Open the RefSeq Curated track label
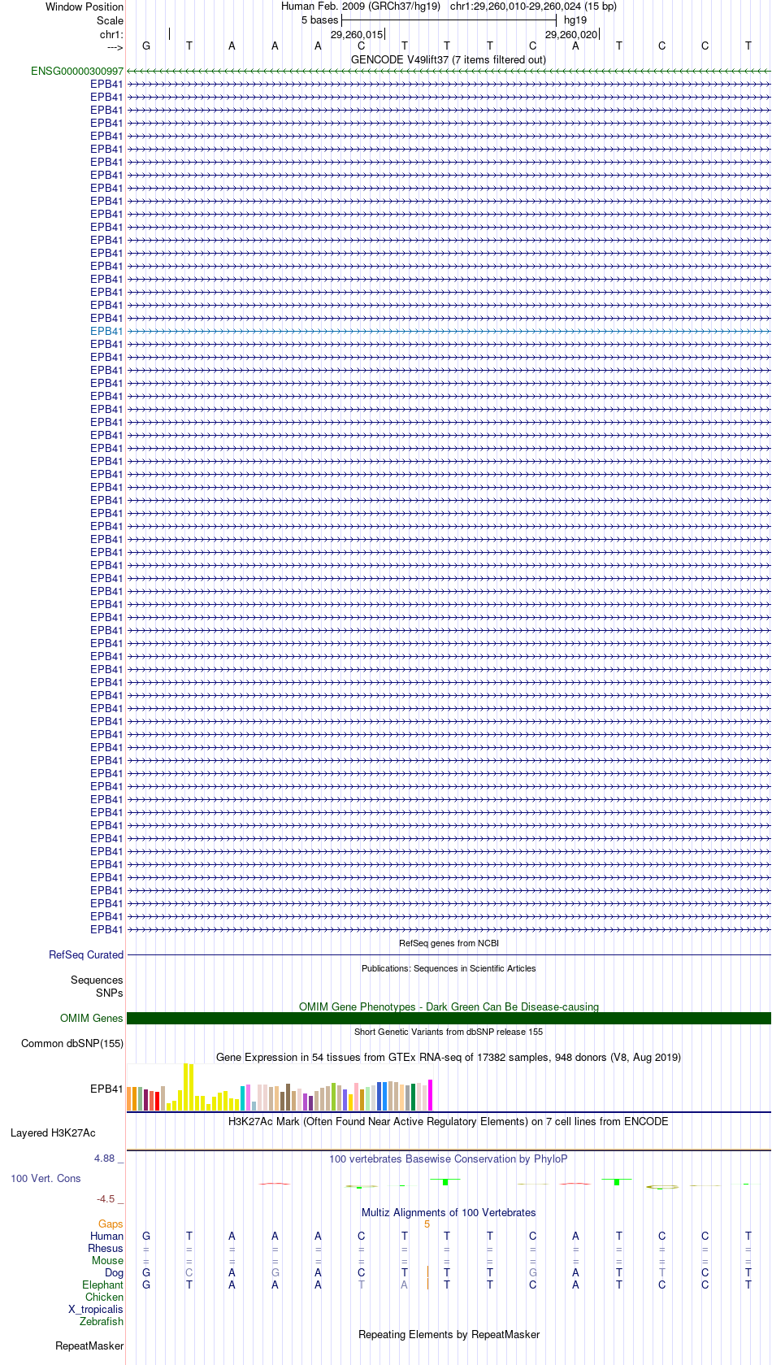 coord(86,955)
